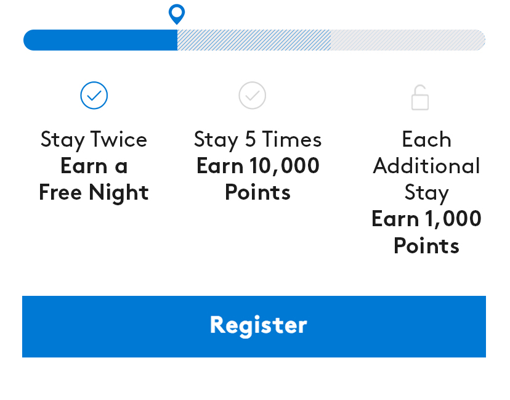Click the open padlock icon

(419, 98)
